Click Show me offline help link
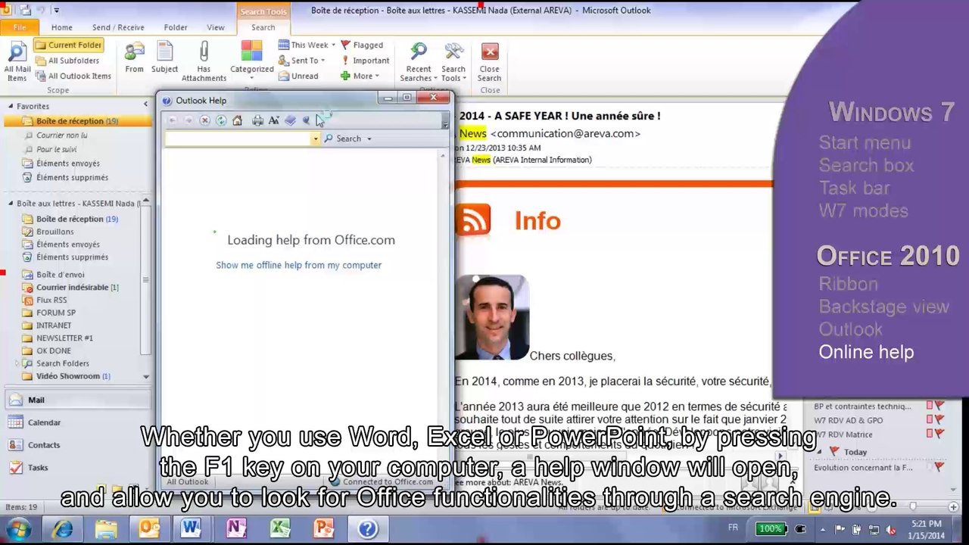 [x=298, y=265]
